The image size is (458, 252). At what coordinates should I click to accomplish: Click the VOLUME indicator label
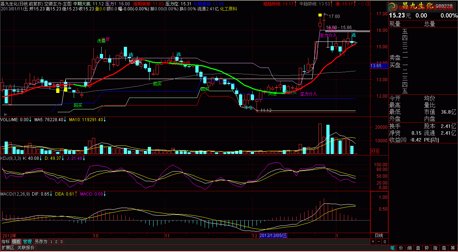pos(14,119)
